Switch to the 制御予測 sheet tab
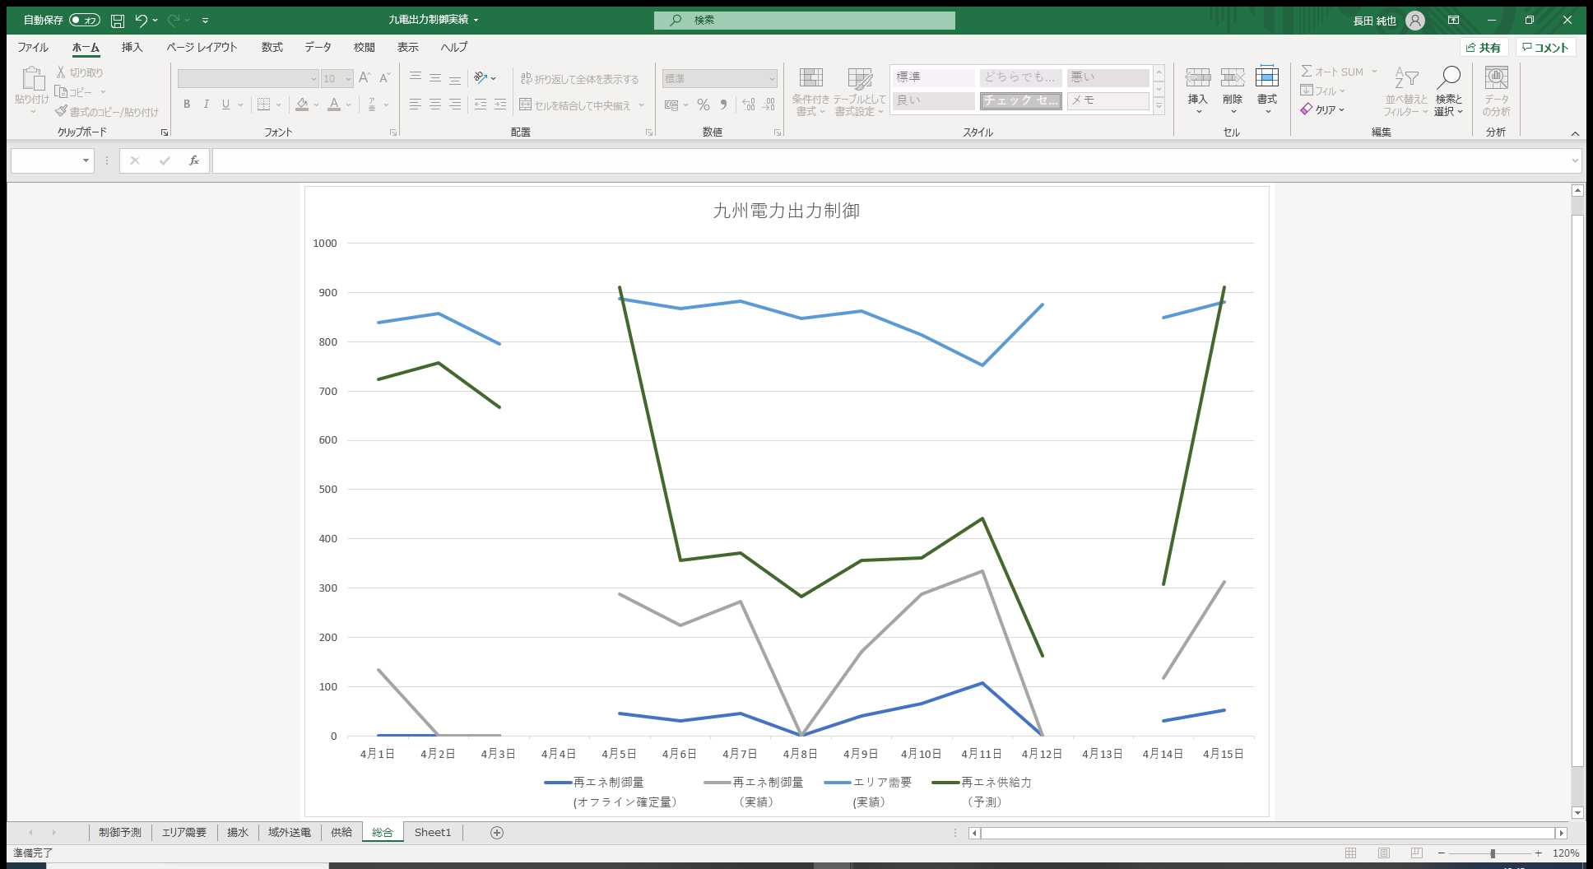 point(120,833)
